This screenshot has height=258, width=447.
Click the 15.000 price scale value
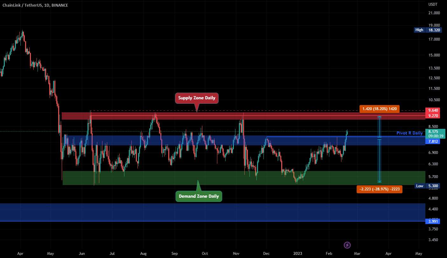434,55
